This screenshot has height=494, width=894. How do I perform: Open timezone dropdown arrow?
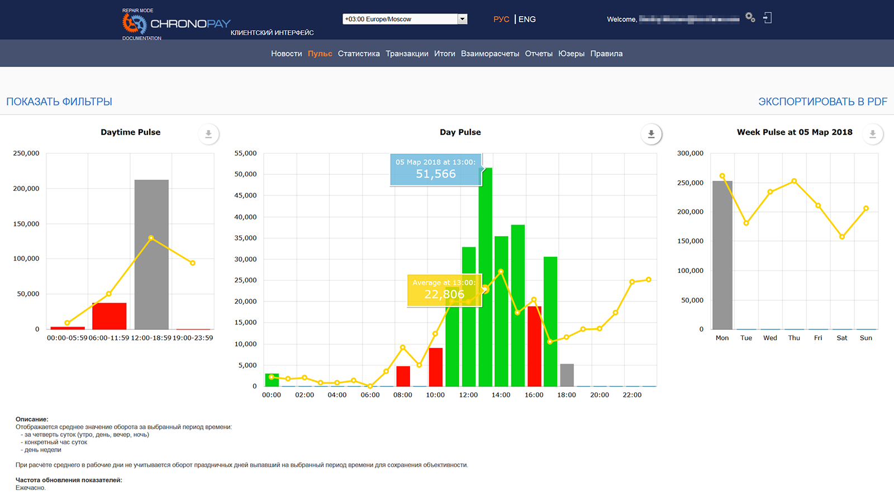(462, 19)
